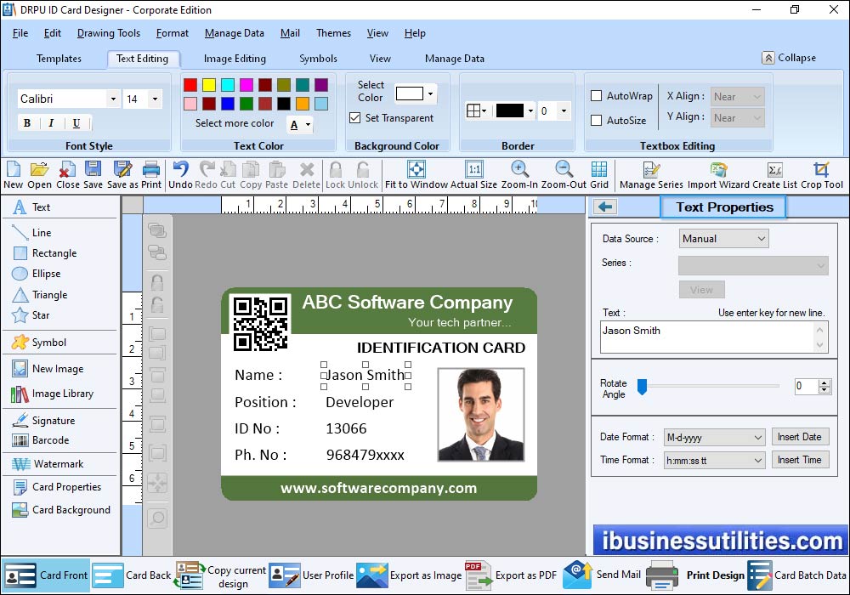Image resolution: width=850 pixels, height=595 pixels.
Task: Click the Fit to Window icon
Action: (416, 169)
